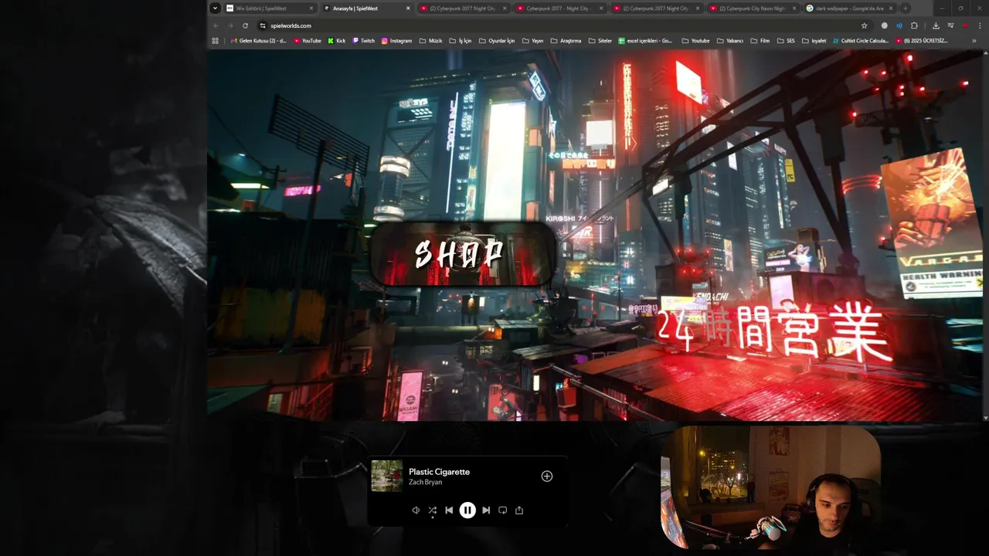Viewport: 989px width, 556px height.
Task: Open the Zach Bryan artist link
Action: 426,482
